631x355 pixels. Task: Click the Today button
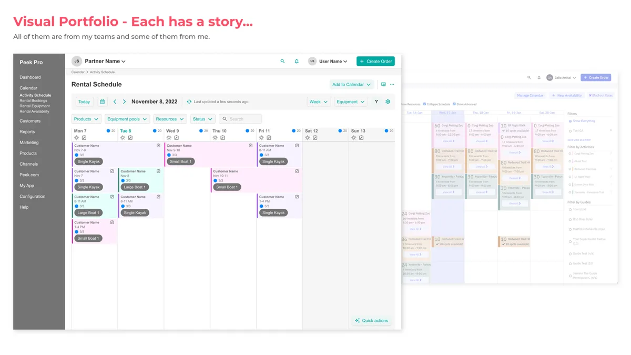point(84,102)
